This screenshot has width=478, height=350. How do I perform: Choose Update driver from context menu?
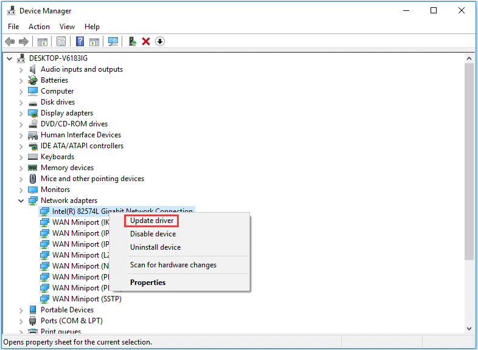point(151,221)
